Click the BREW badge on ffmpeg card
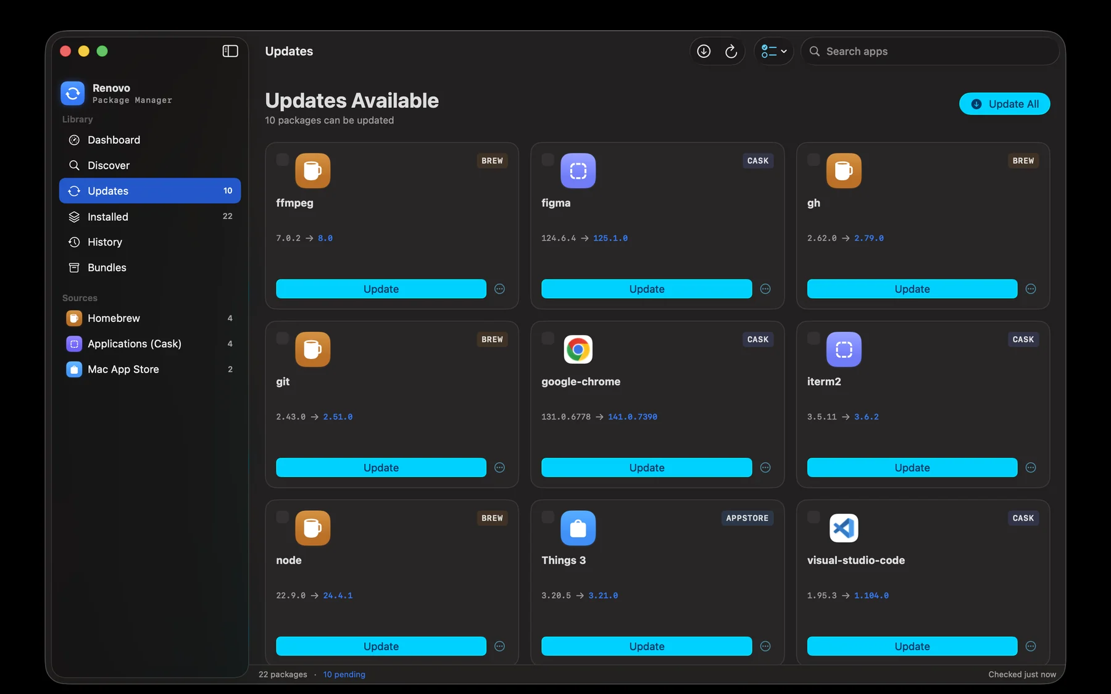This screenshot has height=694, width=1111. click(x=492, y=160)
